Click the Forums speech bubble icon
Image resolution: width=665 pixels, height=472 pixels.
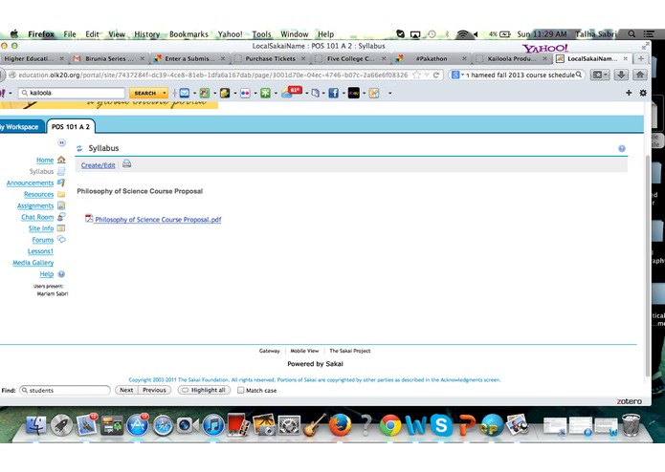[x=61, y=240]
